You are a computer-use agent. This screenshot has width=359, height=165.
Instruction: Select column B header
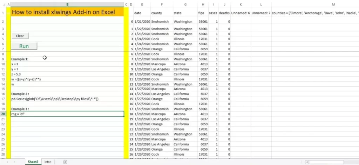pos(67,5)
